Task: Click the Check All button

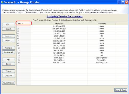Action: (x=8, y=76)
